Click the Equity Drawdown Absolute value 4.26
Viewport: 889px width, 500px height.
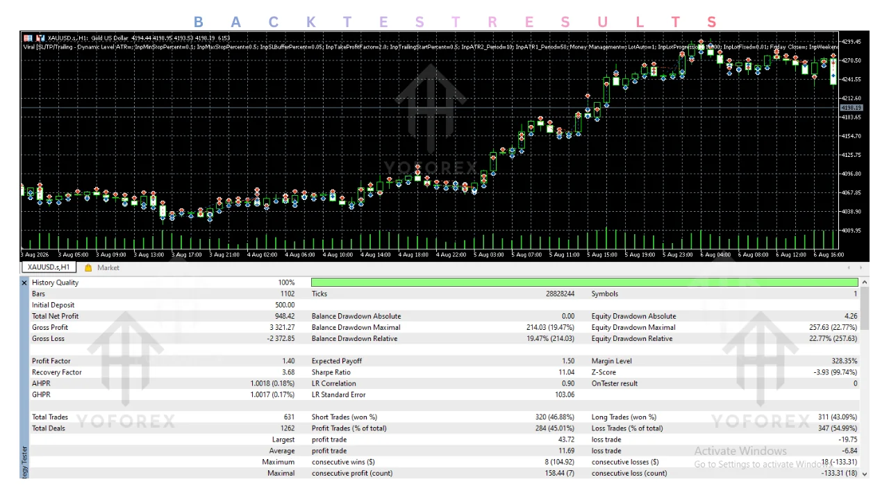851,316
